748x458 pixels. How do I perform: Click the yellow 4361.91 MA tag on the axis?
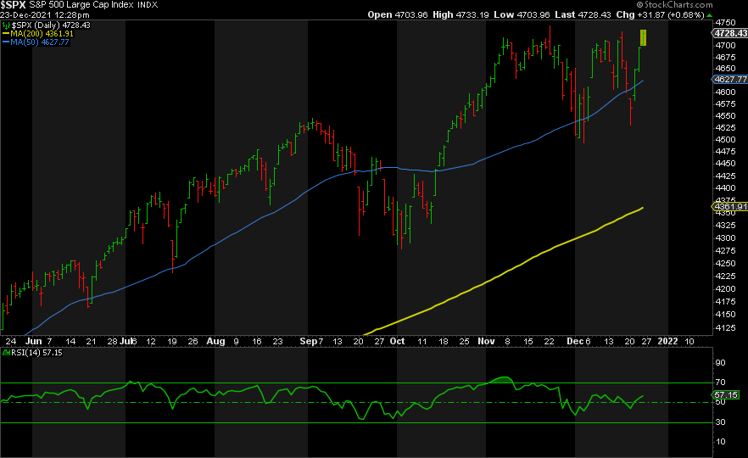click(x=730, y=207)
